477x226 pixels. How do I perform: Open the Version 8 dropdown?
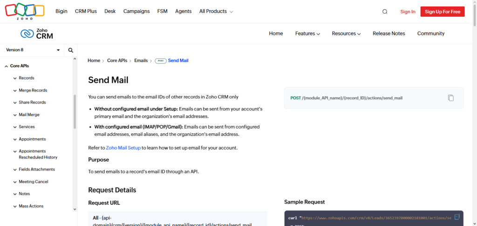point(32,50)
